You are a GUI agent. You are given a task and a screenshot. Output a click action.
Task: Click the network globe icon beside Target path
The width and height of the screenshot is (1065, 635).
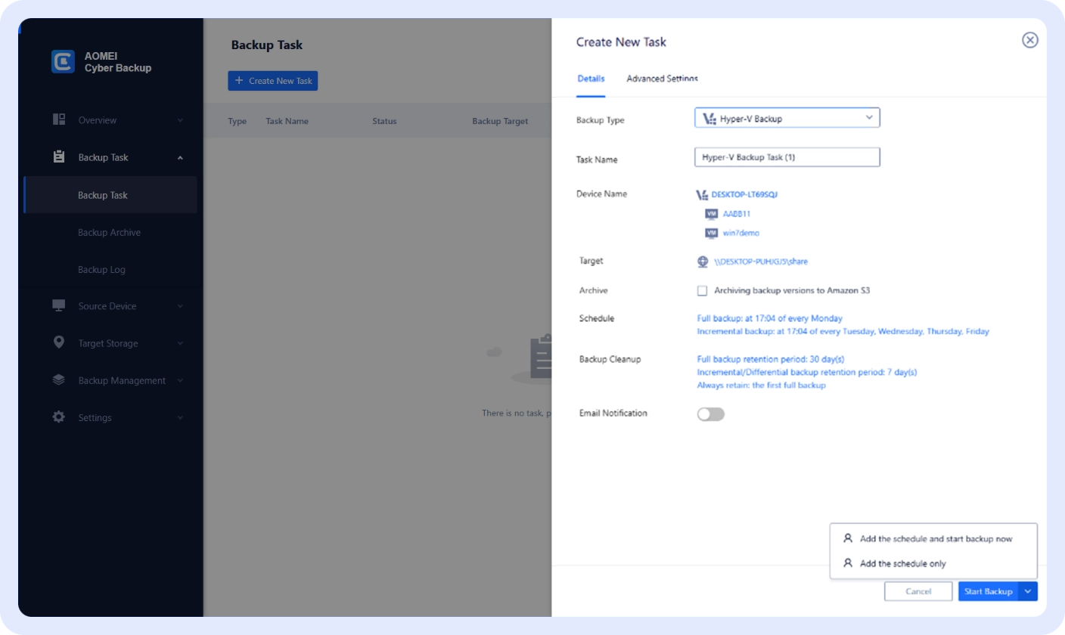point(703,262)
